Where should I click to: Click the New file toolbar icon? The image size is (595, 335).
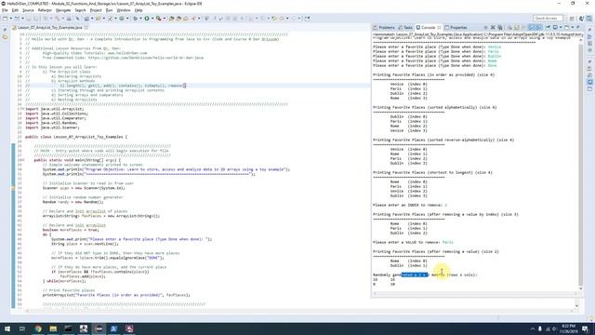click(x=5, y=19)
